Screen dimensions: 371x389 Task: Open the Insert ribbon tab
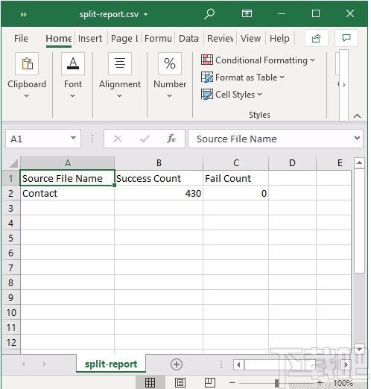click(90, 39)
